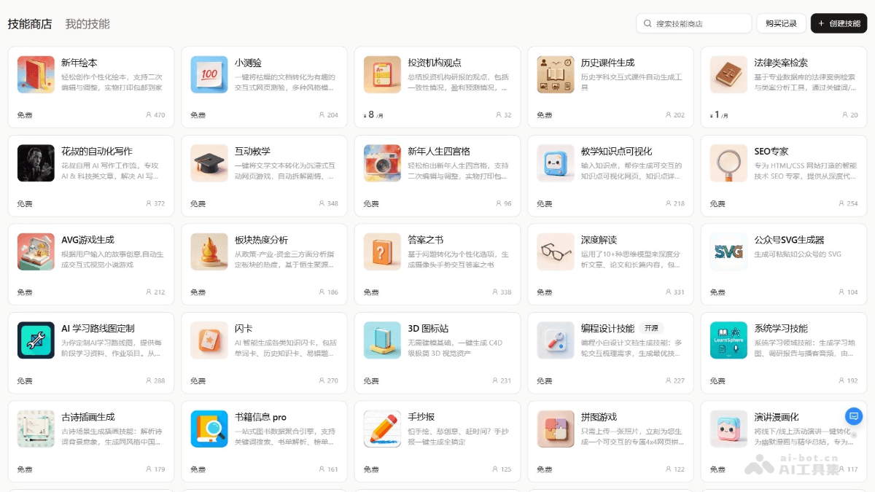Screen dimensions: 875x492
Task: Click the 创建技能 button
Action: 839,23
